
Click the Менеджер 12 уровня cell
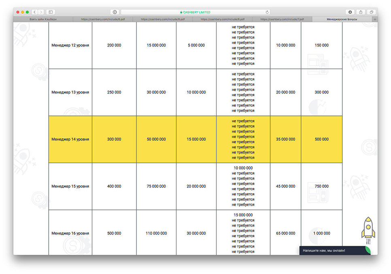pyautogui.click(x=70, y=45)
